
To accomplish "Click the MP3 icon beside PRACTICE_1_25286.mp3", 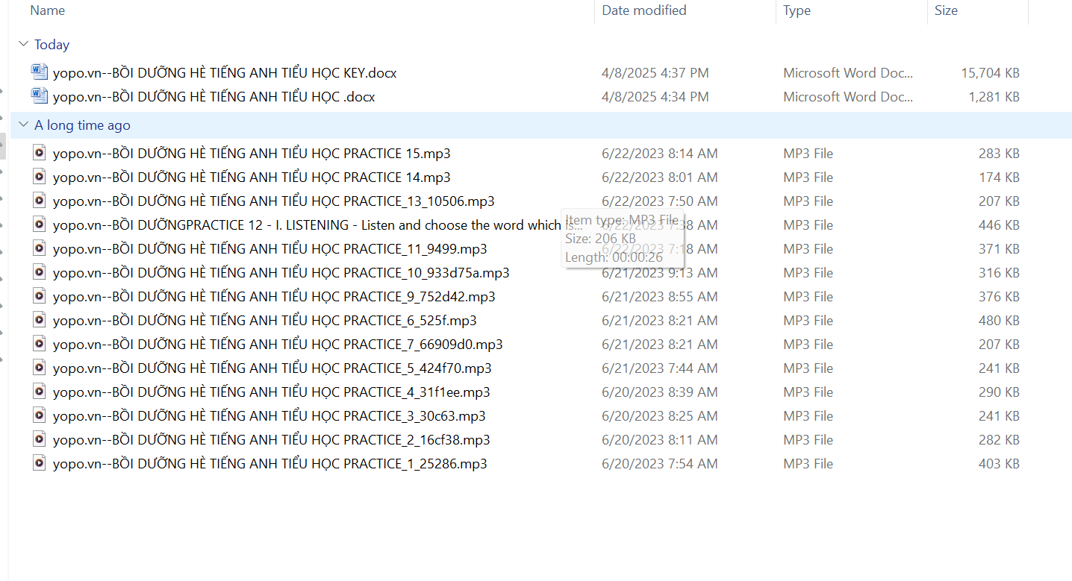I will 40,463.
